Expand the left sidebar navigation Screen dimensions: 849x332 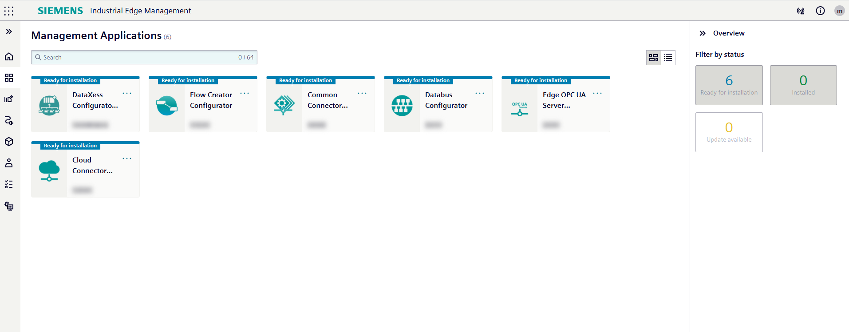[x=9, y=32]
